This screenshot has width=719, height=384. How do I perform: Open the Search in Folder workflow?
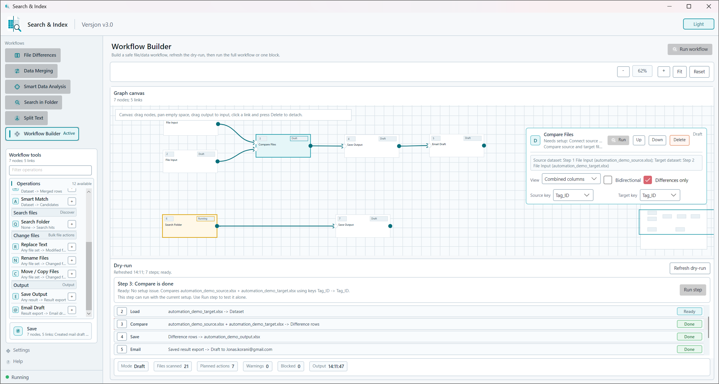[x=33, y=102]
